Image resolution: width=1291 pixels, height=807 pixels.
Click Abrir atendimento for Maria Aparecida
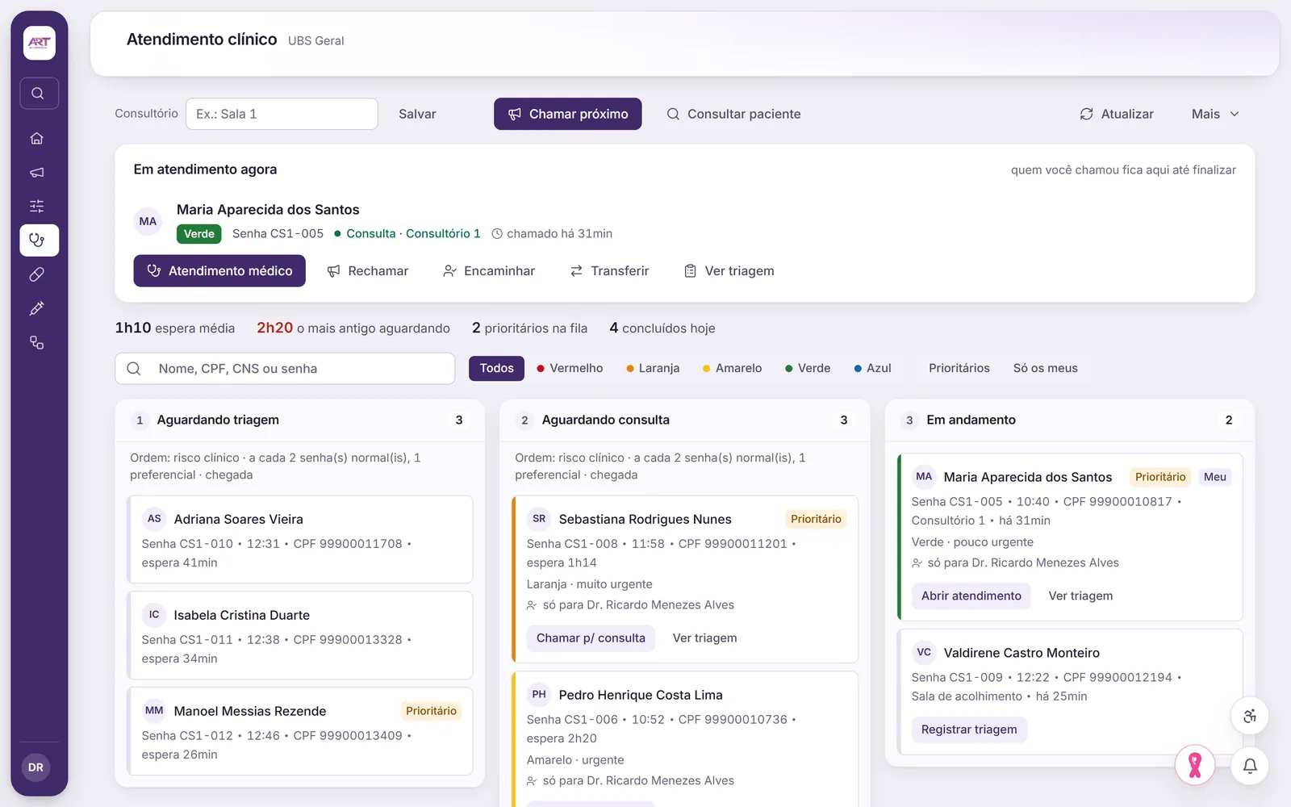point(971,596)
